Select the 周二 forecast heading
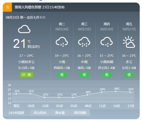 click(62, 24)
